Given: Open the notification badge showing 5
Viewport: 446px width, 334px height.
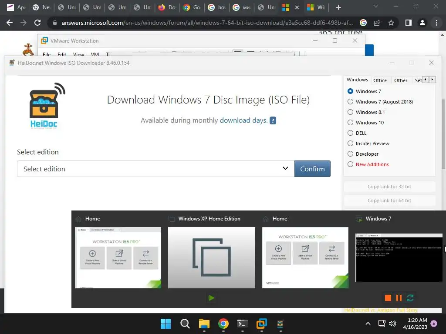Looking at the screenshot, I should (x=434, y=324).
